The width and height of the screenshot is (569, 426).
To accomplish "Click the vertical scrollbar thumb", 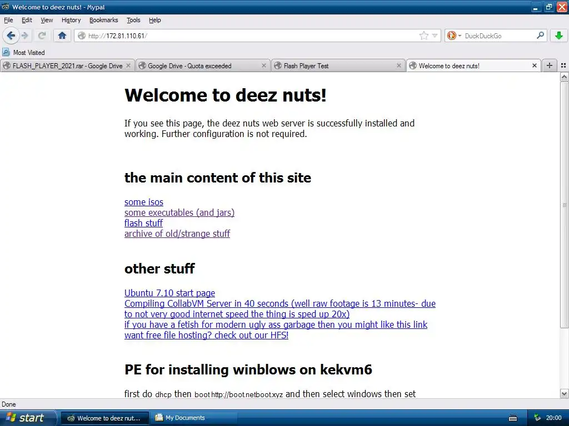I will pyautogui.click(x=564, y=205).
